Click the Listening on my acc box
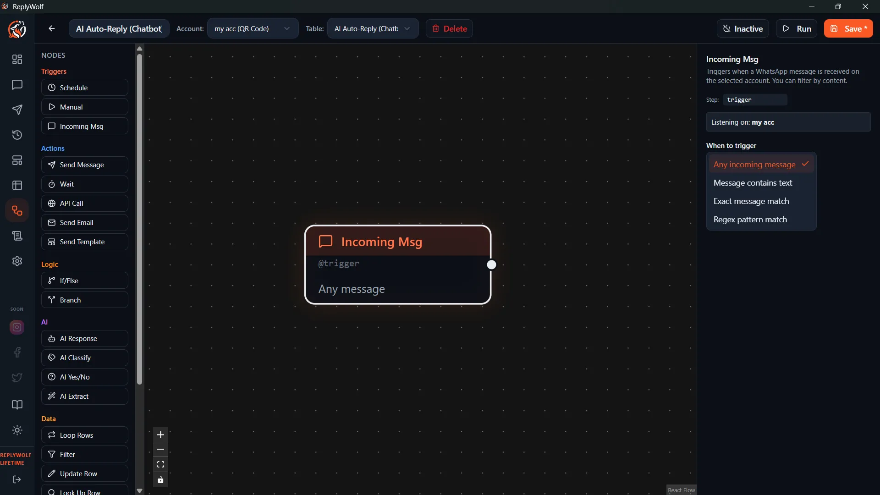 coord(788,122)
